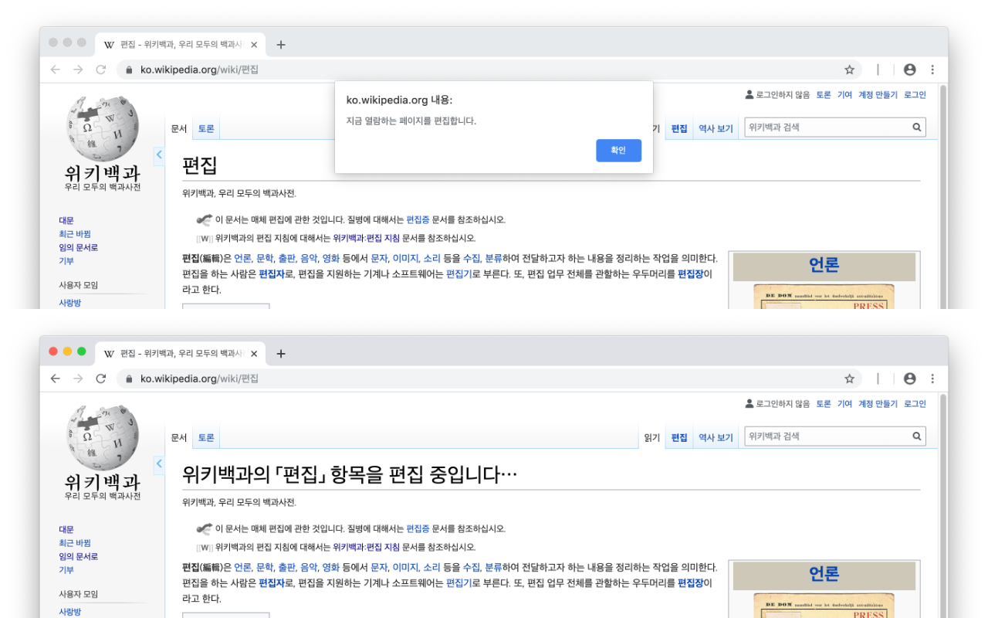The image size is (988, 618).
Task: Click the lock icon in top window's address bar
Action: click(x=128, y=70)
